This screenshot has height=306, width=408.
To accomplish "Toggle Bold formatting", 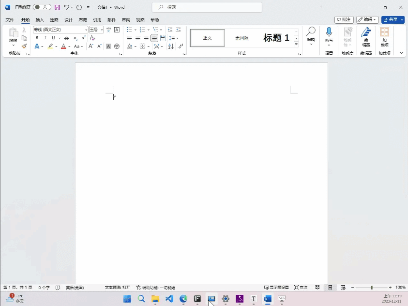I will pyautogui.click(x=37, y=38).
